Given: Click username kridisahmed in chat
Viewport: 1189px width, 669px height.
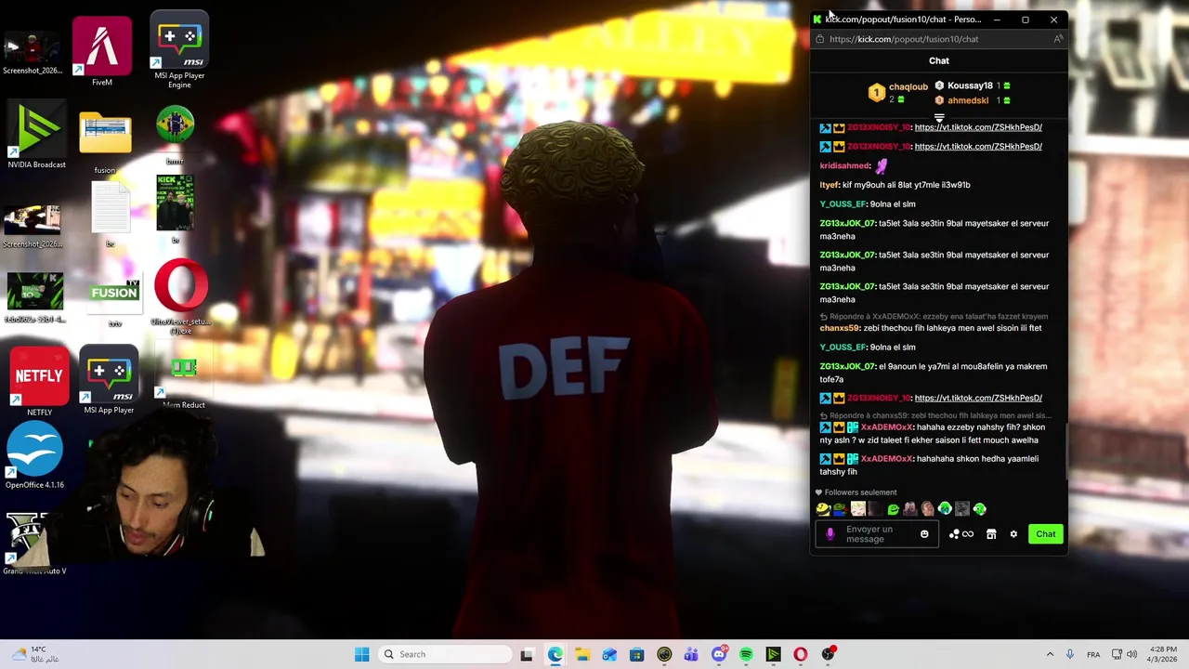Looking at the screenshot, I should click(844, 165).
